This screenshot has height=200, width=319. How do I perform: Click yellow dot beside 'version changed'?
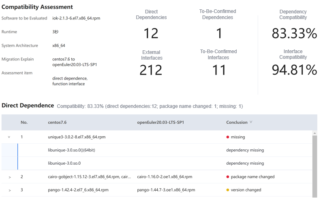coord(228,190)
